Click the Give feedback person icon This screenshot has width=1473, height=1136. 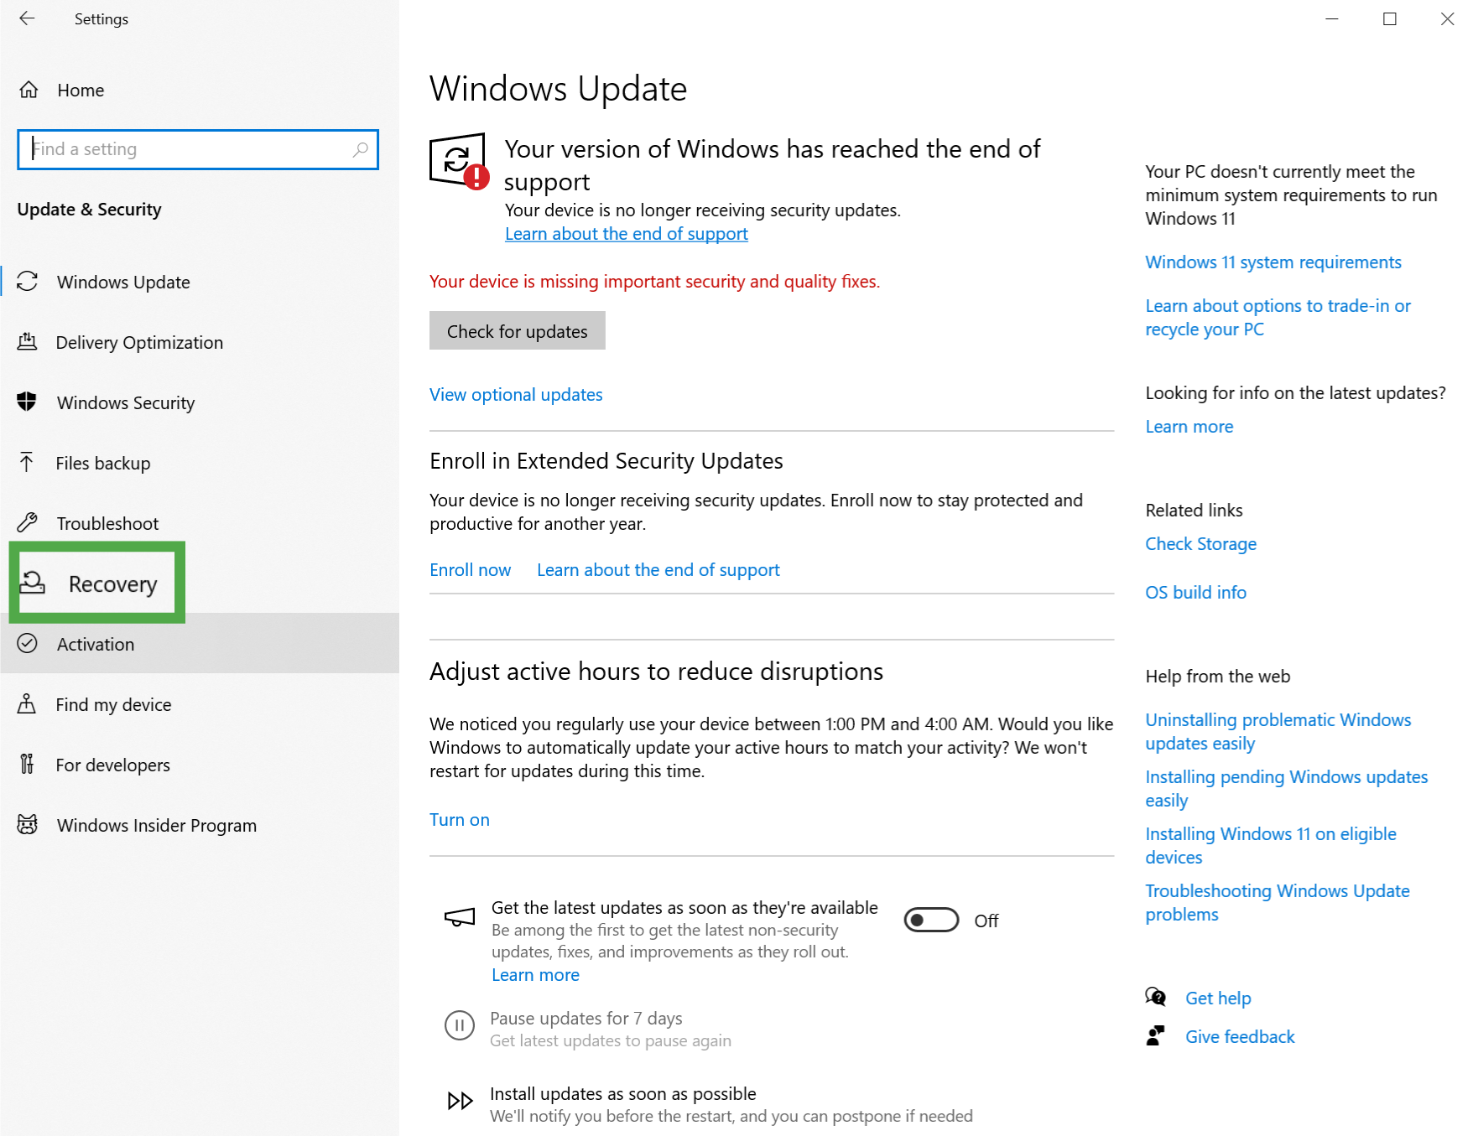[1156, 1036]
